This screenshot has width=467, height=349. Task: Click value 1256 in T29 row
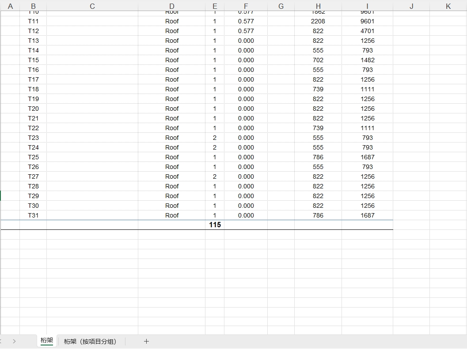click(367, 196)
